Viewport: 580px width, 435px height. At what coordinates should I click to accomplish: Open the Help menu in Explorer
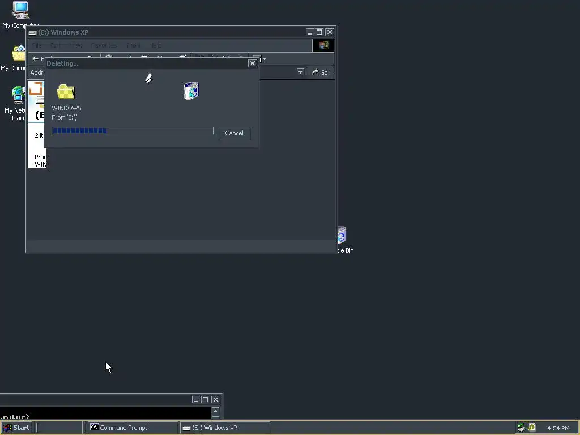(x=155, y=45)
